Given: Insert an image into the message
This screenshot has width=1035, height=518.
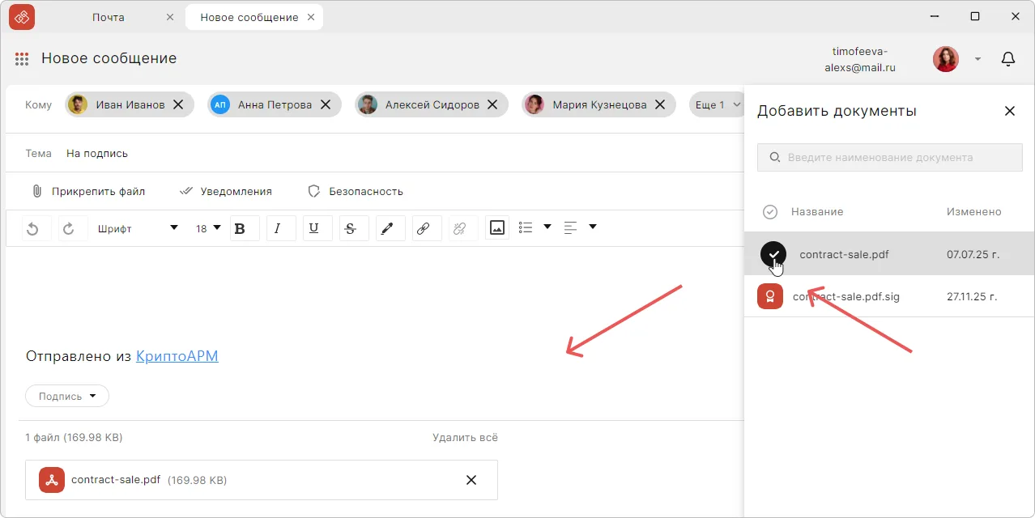Looking at the screenshot, I should (x=497, y=228).
